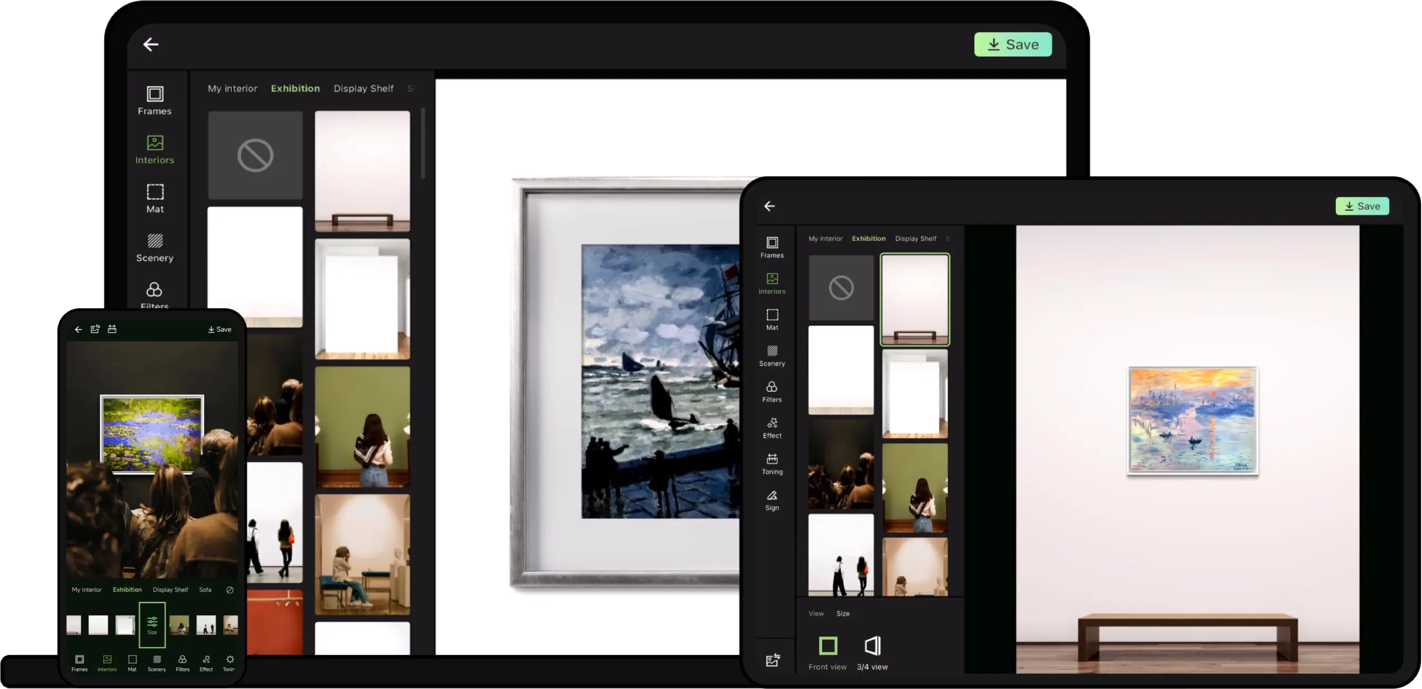Switch to My interior tab on the tablet
Screen dimensions: 1422x689
825,238
